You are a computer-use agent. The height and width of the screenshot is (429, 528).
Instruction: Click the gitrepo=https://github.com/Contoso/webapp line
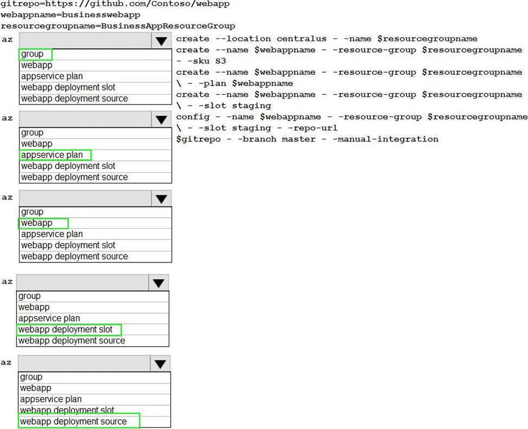115,4
